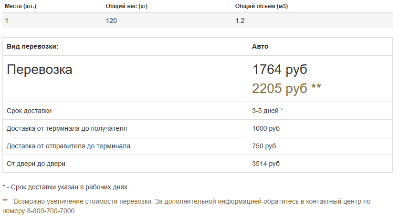Image resolution: width=399 pixels, height=217 pixels.
Task: Click the '3-5 дней *' delivery time
Action: [x=268, y=111]
